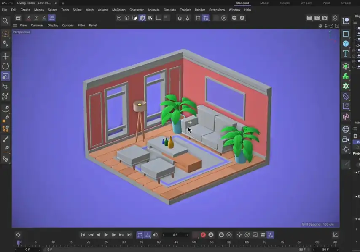Enable the Autokey record button
360x252 pixels.
point(203,235)
